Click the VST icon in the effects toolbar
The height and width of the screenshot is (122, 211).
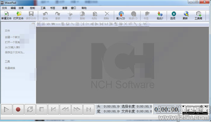pyautogui.click(x=130, y=24)
